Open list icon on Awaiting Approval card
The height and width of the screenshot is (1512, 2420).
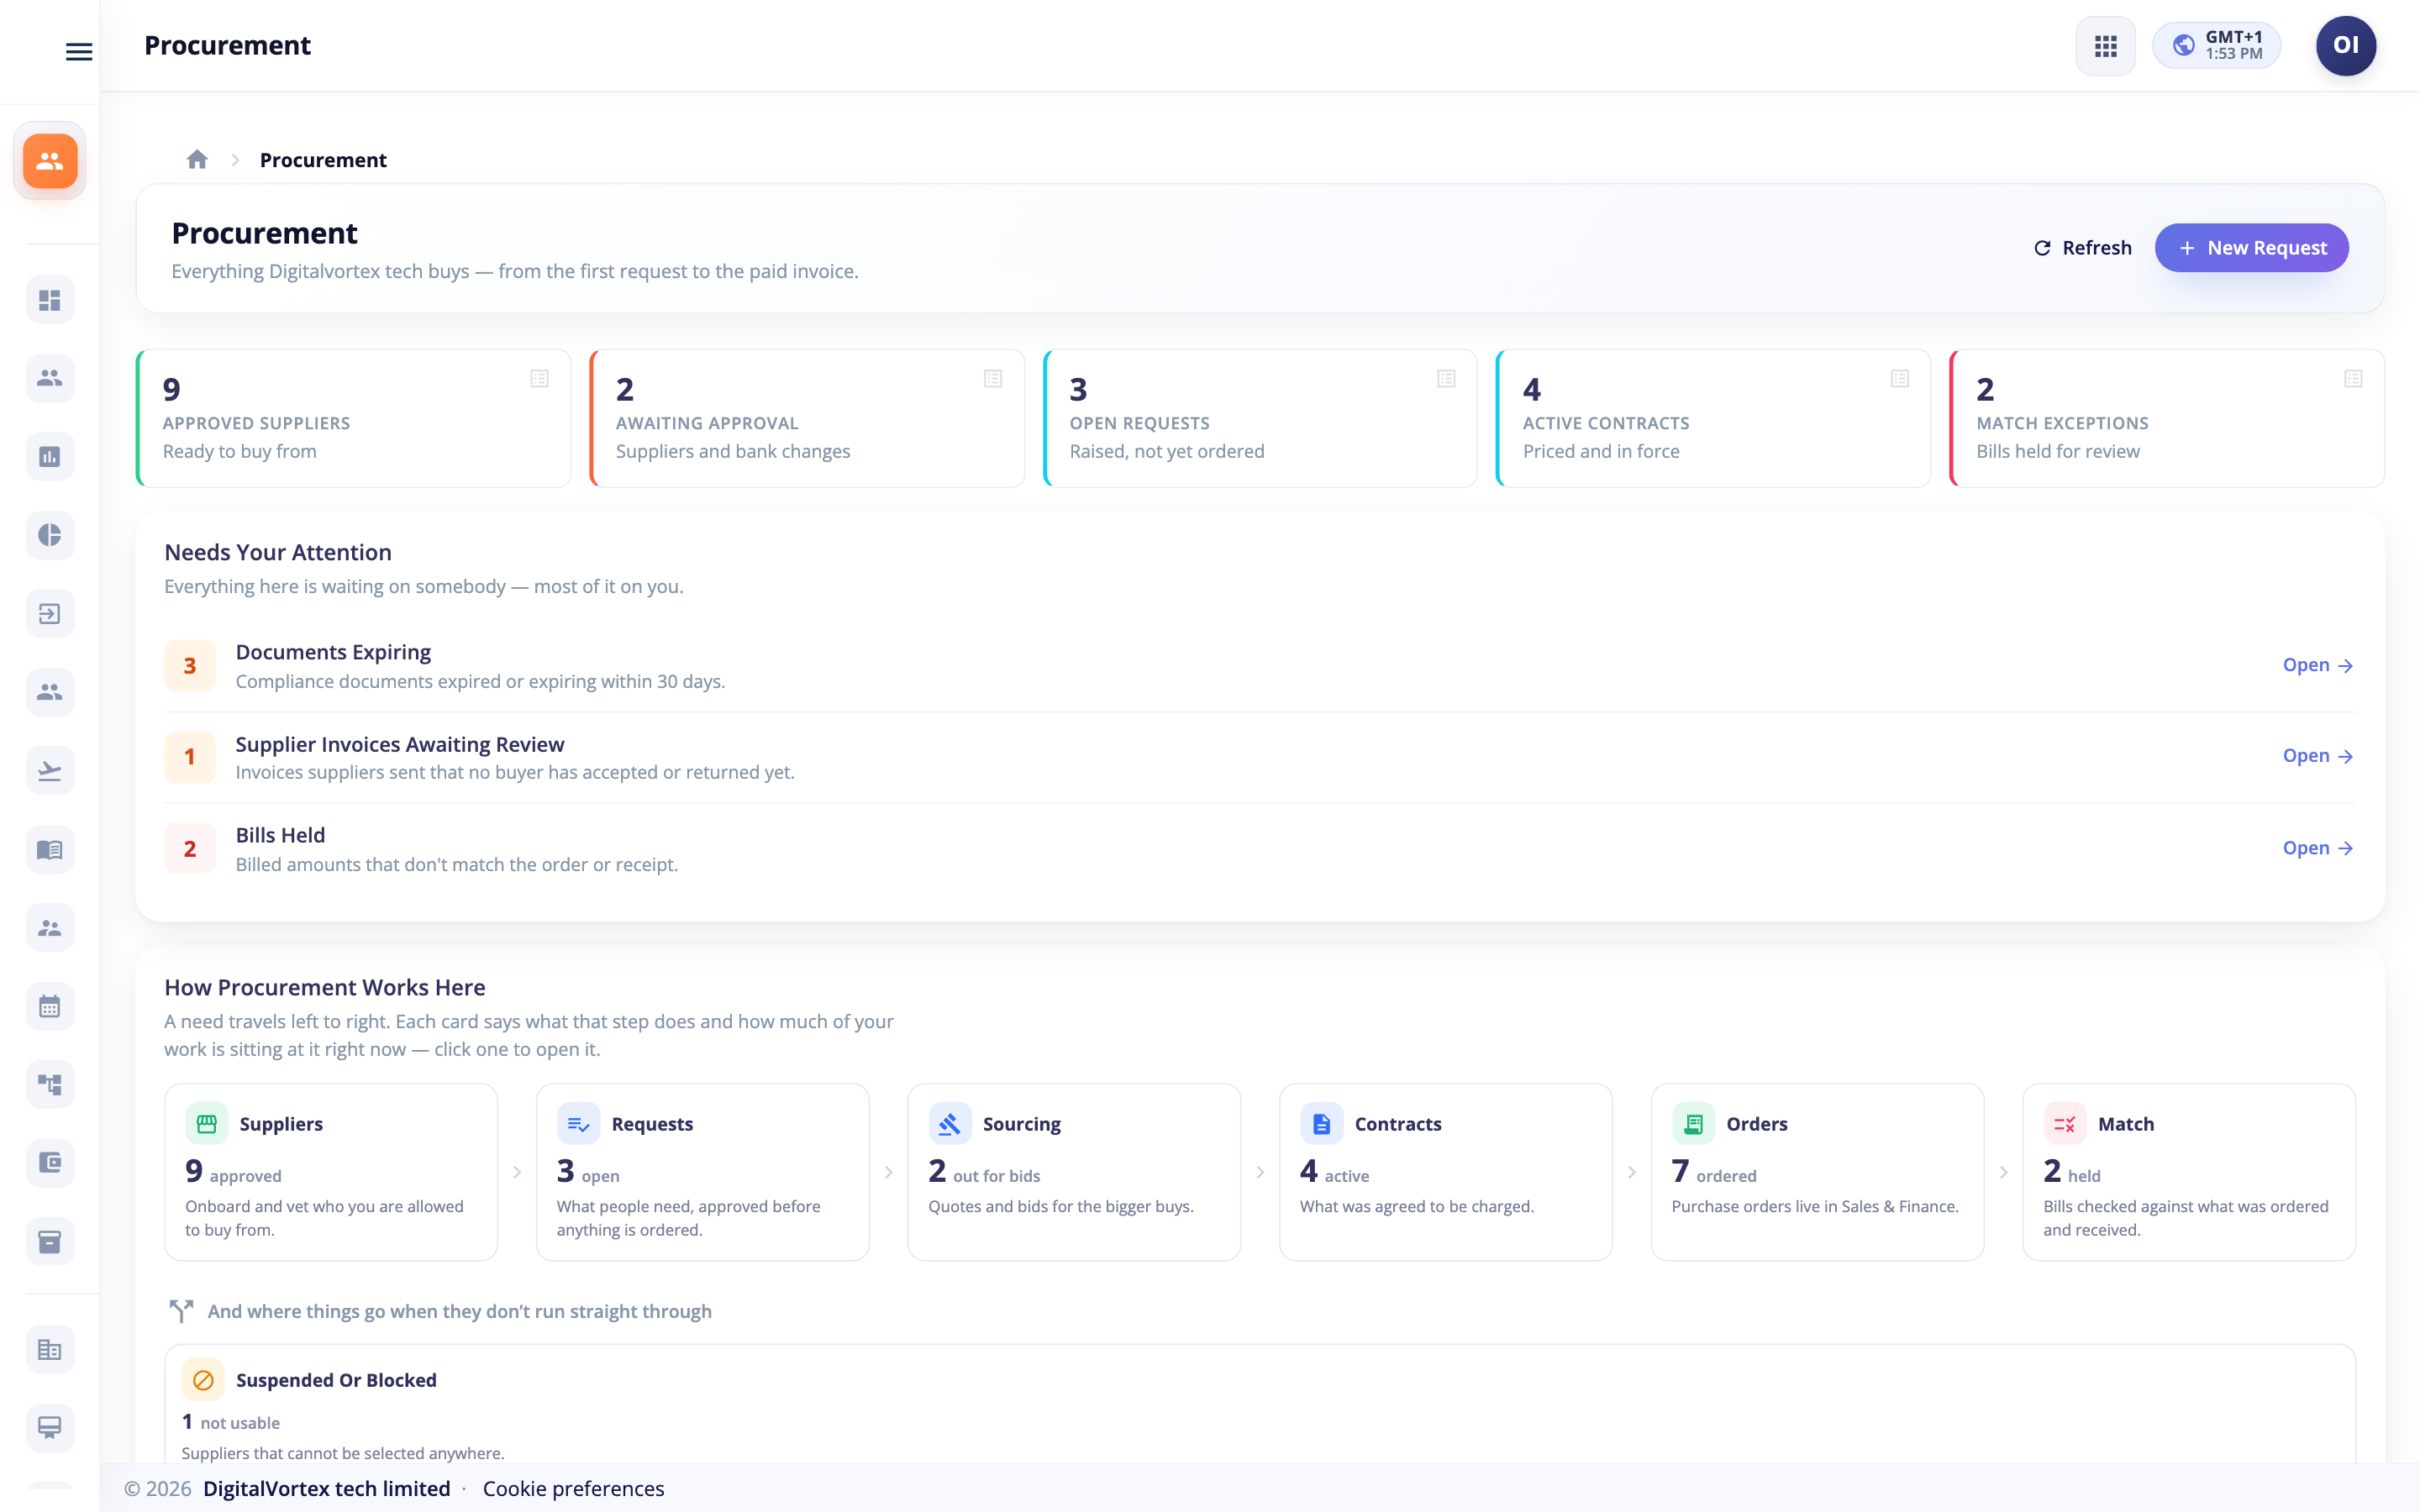click(993, 378)
